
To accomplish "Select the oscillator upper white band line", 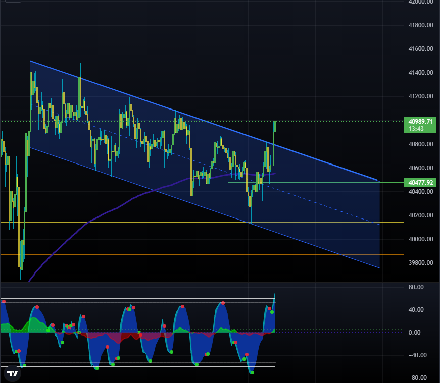I will click(137, 298).
